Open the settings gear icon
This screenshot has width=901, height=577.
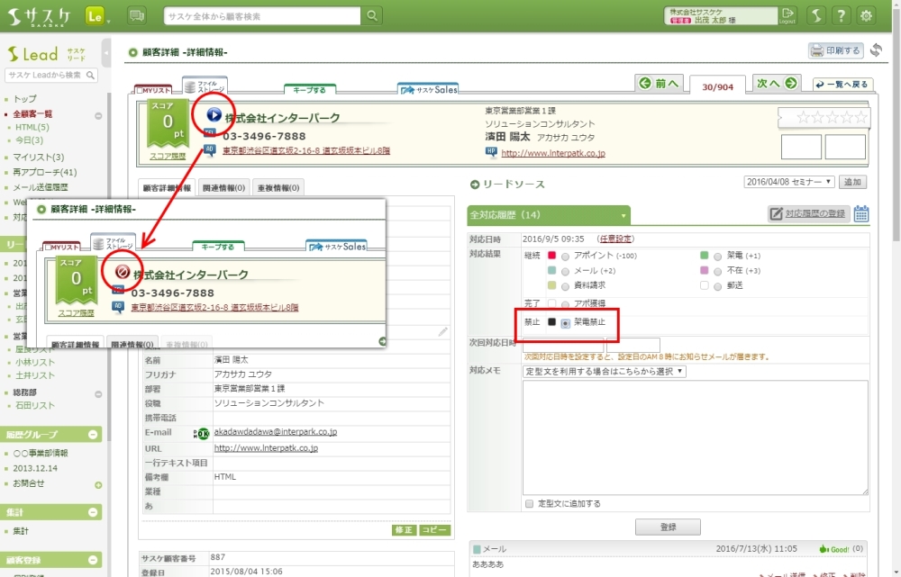tap(866, 15)
